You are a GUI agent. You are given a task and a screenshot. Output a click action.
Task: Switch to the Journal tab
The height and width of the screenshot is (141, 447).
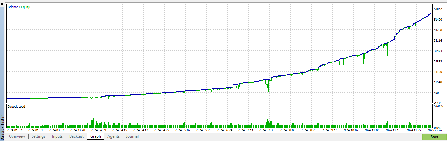tap(132, 136)
